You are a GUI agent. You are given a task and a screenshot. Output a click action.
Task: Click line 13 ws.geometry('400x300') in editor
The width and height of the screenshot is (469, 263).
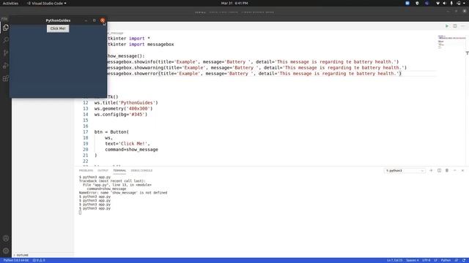[123, 109]
